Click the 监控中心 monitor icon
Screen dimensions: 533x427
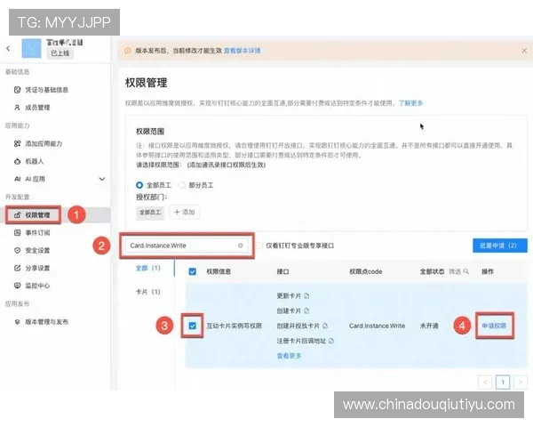(x=18, y=286)
